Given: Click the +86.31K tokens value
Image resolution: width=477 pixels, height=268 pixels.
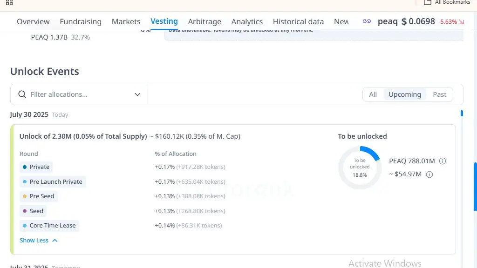Looking at the screenshot, I should (x=199, y=226).
